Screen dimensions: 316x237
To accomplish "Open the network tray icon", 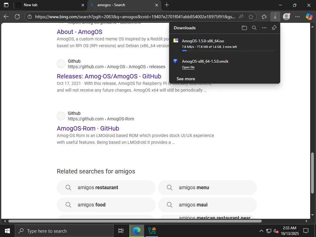I will coord(269,231).
